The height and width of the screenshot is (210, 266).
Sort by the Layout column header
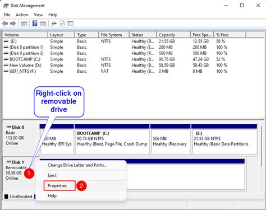click(61, 35)
